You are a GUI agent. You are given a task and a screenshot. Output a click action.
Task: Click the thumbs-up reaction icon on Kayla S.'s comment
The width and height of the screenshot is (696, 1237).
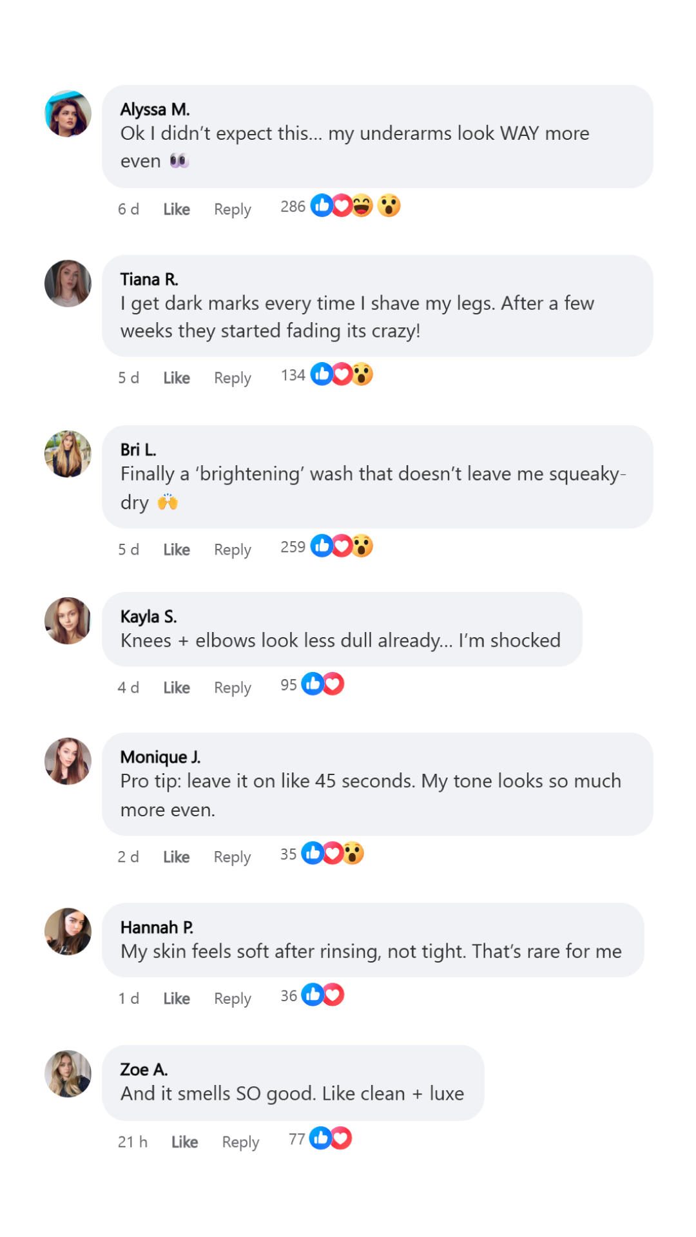pos(313,684)
